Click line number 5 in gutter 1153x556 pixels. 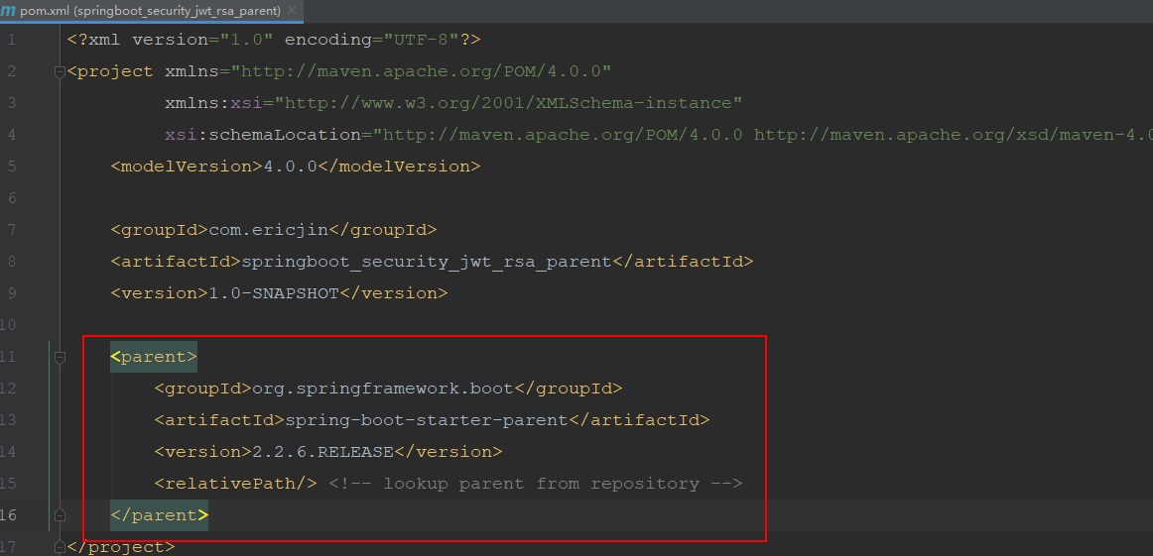11,167
